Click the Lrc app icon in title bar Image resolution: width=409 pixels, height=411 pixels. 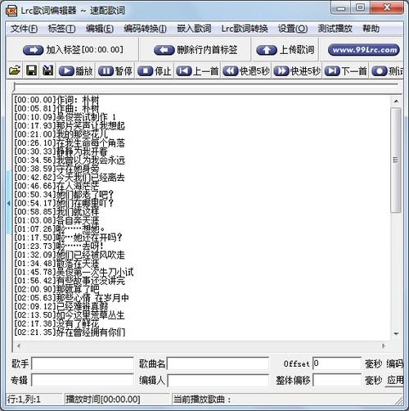11,11
